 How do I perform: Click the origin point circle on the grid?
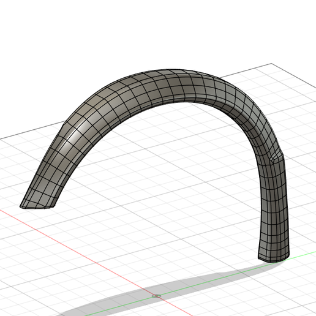click(157, 296)
